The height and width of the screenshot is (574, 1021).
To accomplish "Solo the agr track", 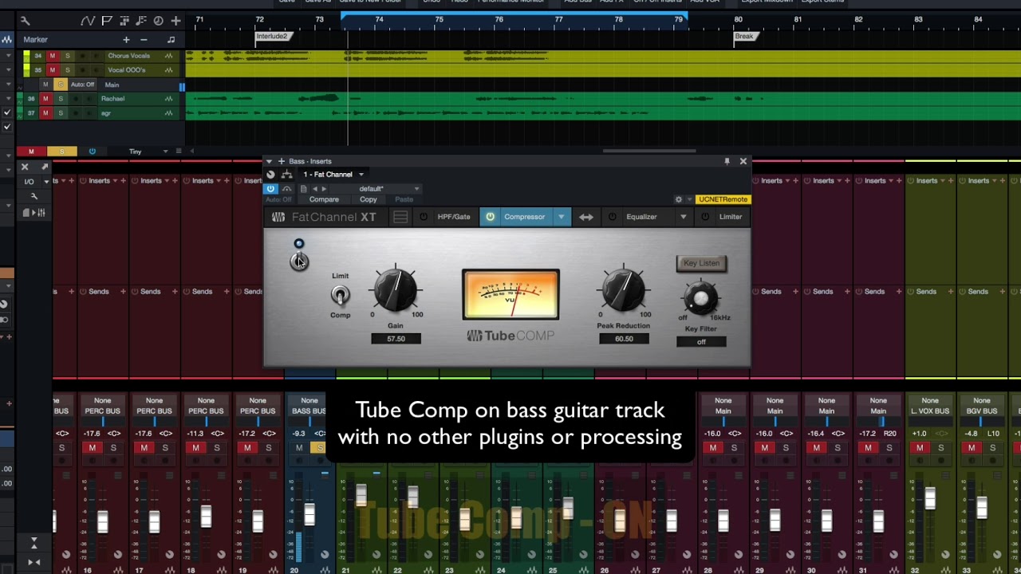I will tap(60, 113).
